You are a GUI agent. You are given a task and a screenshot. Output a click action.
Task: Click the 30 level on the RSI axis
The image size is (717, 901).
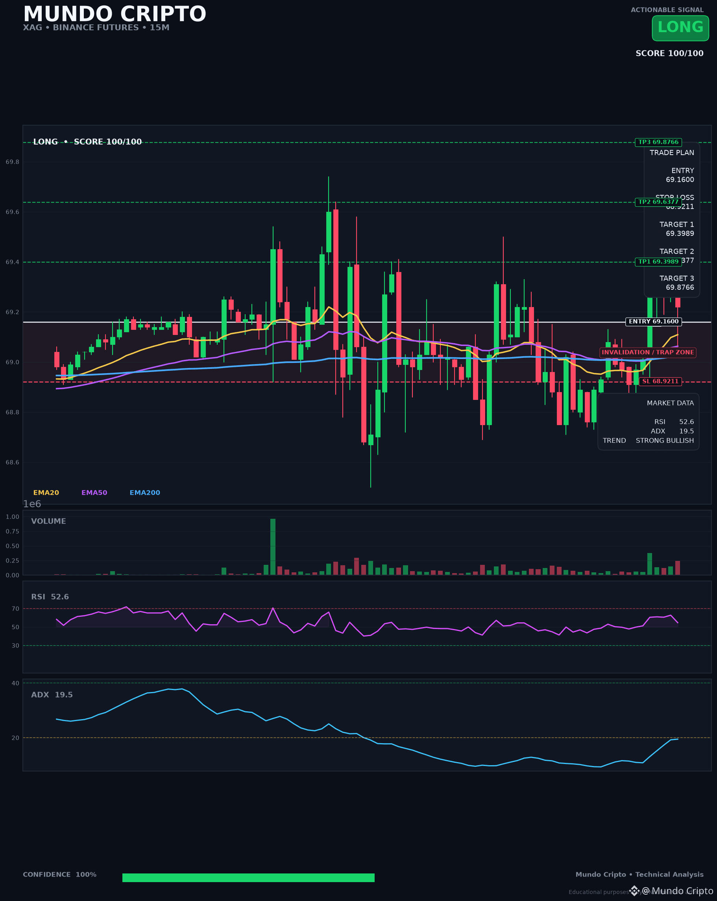tap(15, 646)
